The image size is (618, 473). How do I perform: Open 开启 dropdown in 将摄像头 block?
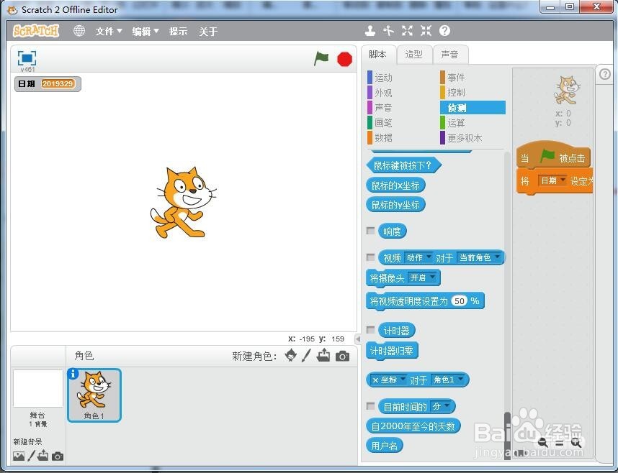point(423,277)
